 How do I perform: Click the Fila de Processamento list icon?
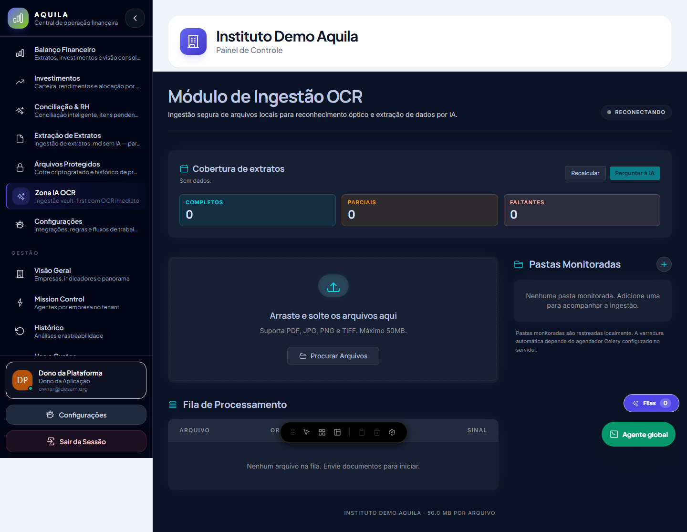173,405
